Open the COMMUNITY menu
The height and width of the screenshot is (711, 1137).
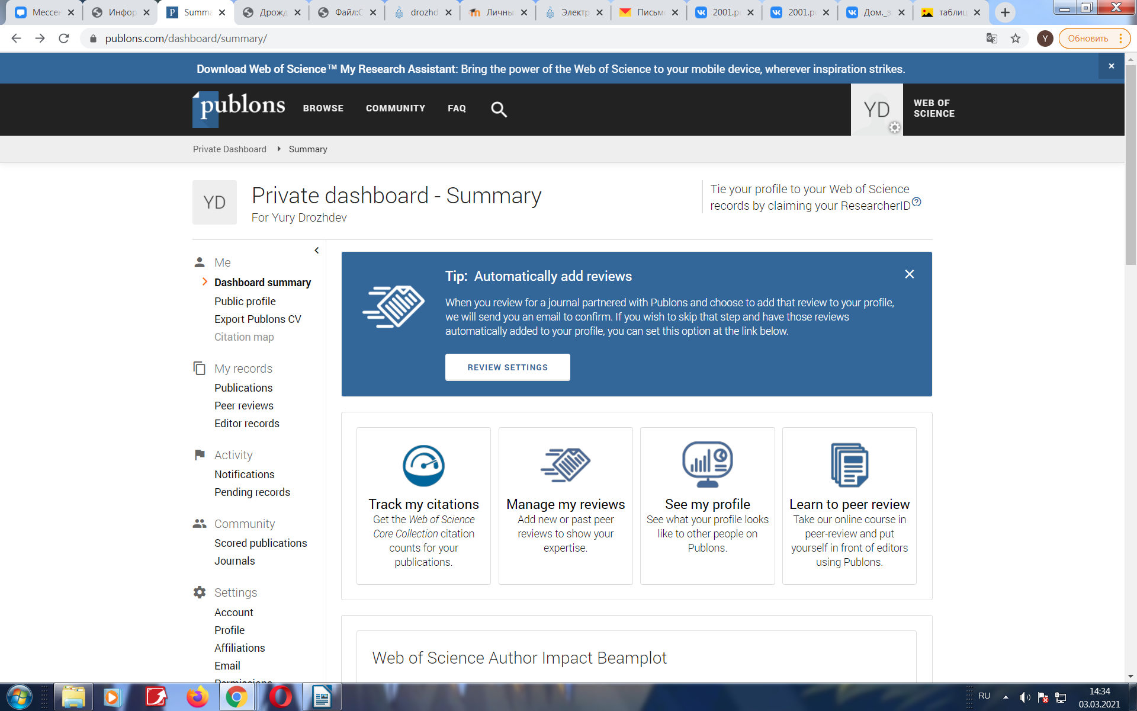pyautogui.click(x=396, y=108)
